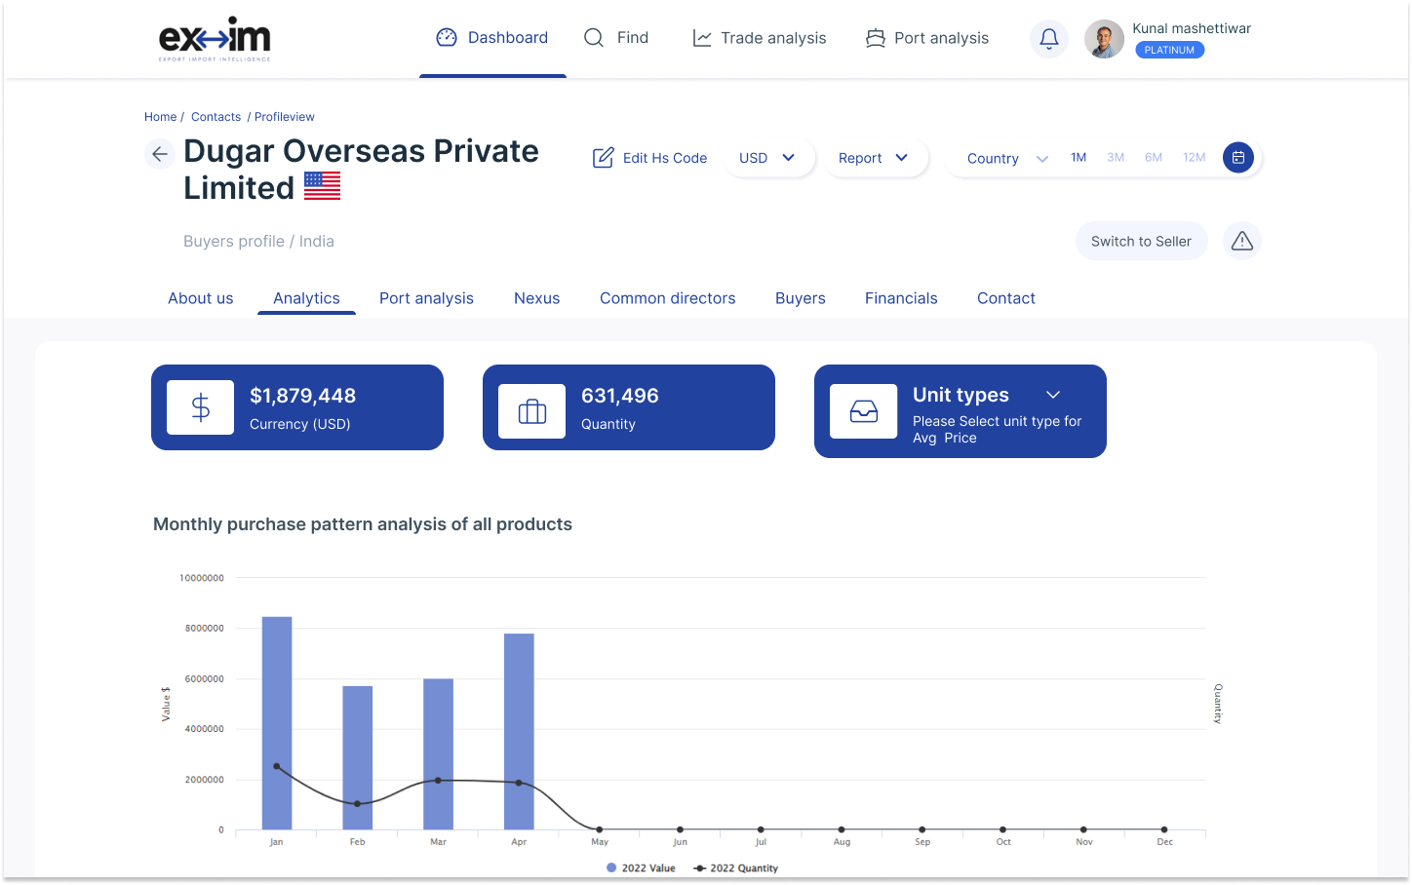Click the $1,879,448 currency value
The height and width of the screenshot is (885, 1412).
pyautogui.click(x=303, y=396)
